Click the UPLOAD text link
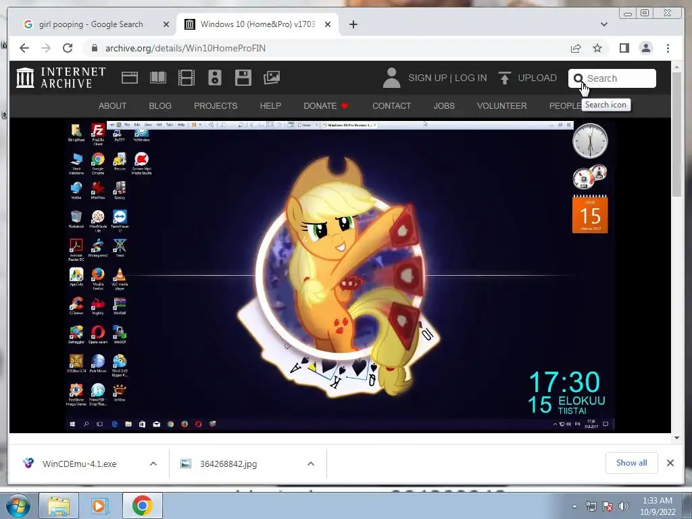Screen dimensions: 692x519 click(x=537, y=78)
